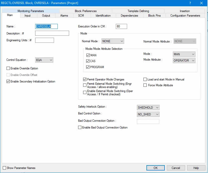This screenshot has width=208, height=173.
Task: Expand the Bad Control Option dropdown
Action: click(x=148, y=114)
